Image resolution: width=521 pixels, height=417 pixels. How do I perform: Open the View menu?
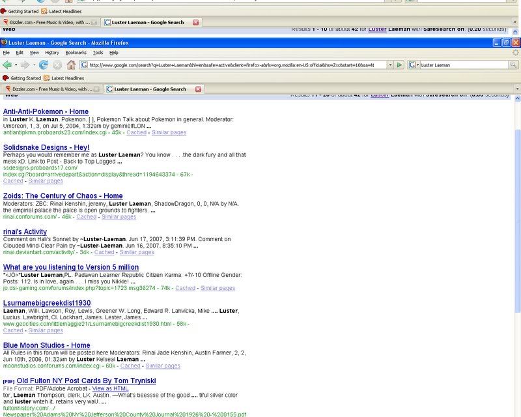click(35, 53)
